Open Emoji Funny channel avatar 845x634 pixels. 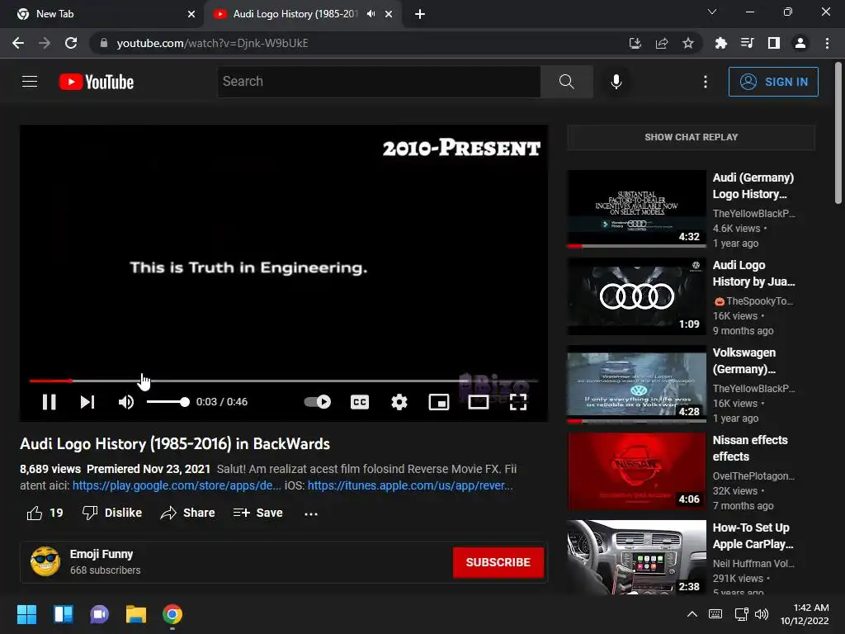(x=45, y=561)
